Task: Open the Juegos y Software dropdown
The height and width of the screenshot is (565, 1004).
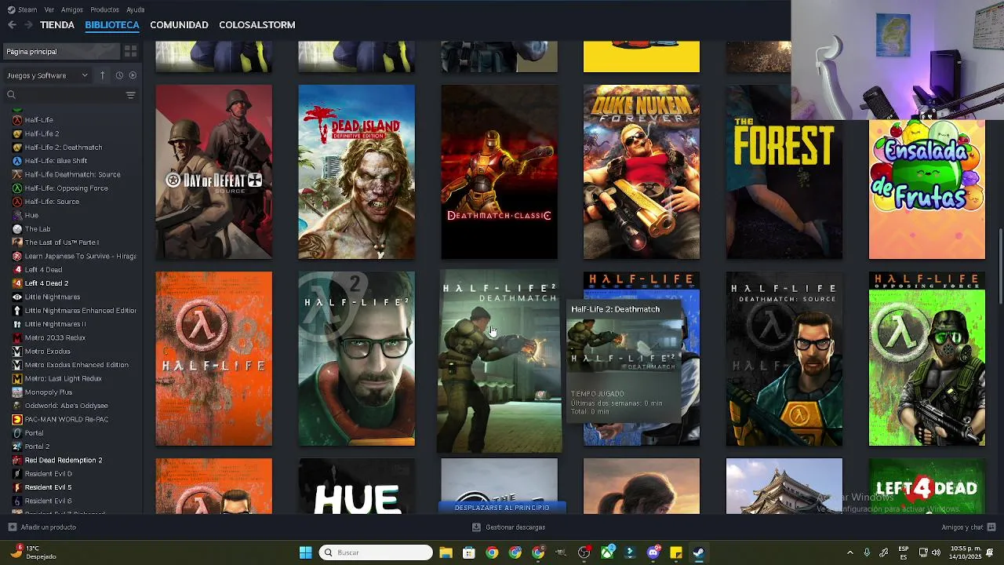Action: point(48,75)
